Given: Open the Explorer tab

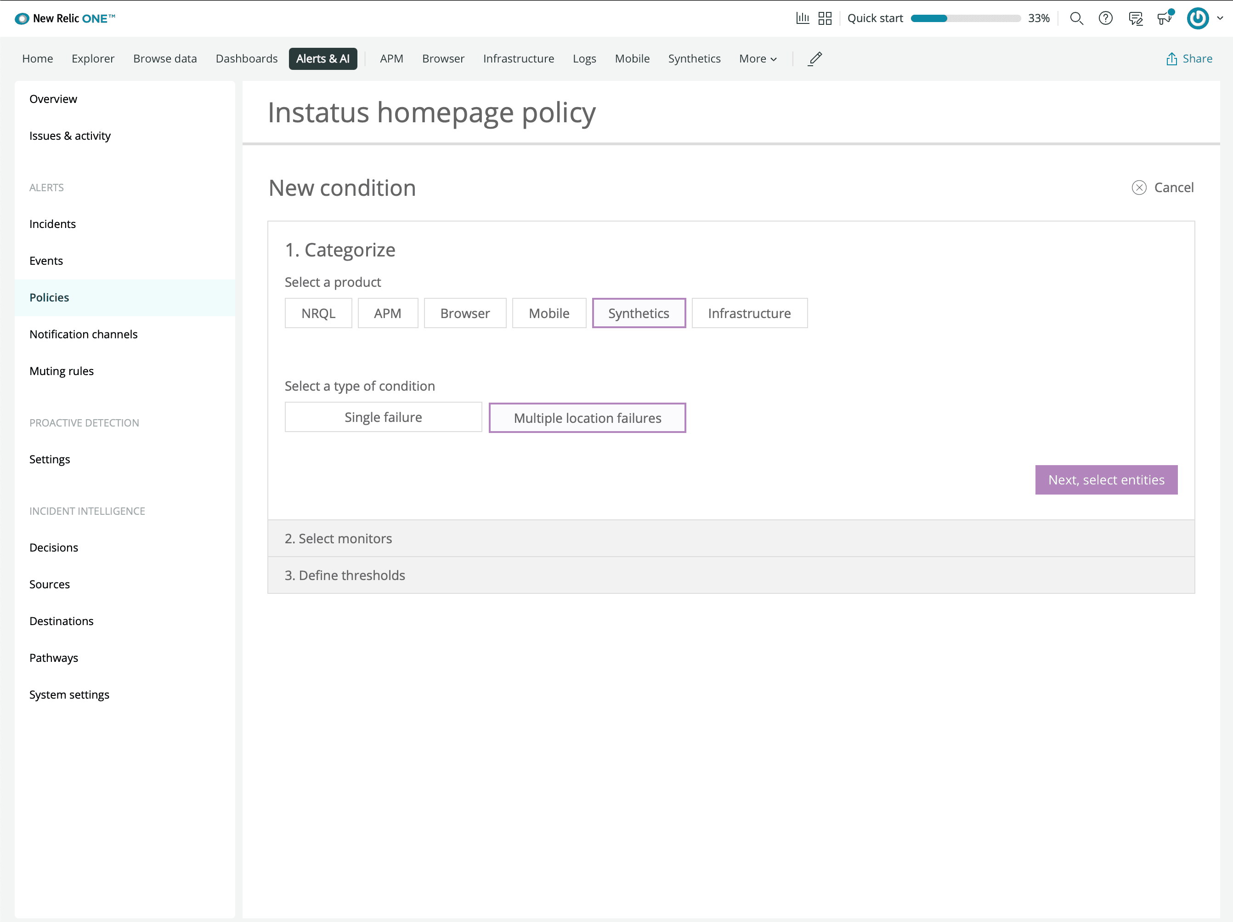Looking at the screenshot, I should click(93, 58).
